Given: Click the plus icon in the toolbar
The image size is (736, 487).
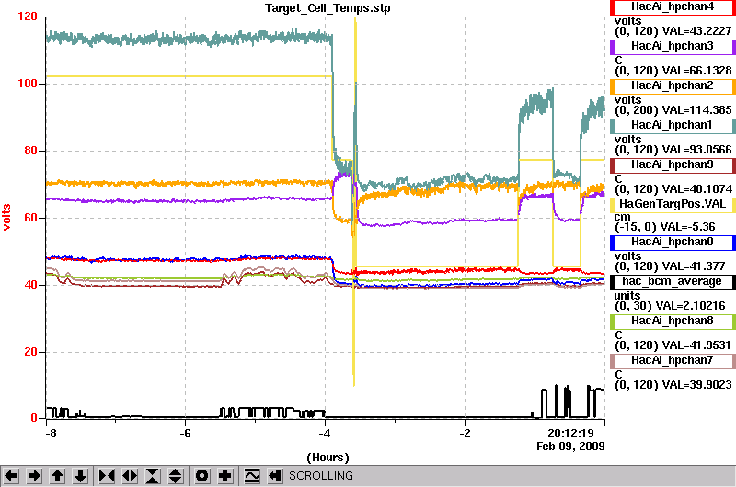Looking at the screenshot, I should point(225,476).
